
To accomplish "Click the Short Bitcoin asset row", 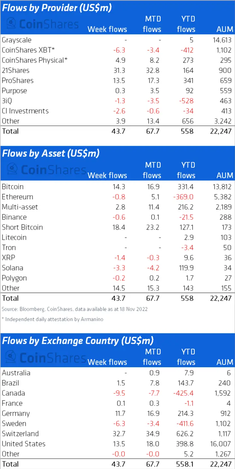I will pos(117,227).
